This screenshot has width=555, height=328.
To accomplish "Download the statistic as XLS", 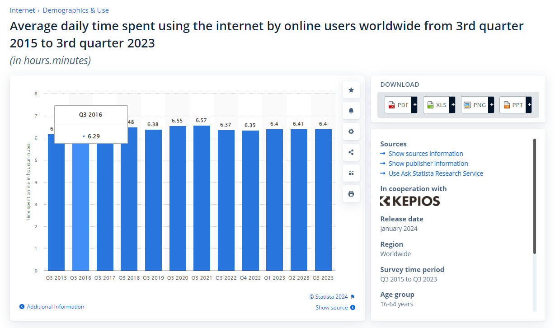I will (436, 105).
